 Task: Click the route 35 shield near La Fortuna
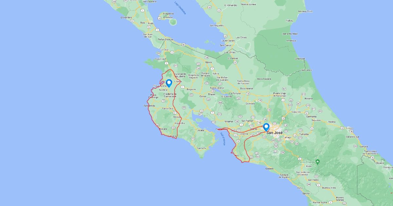[248, 94]
